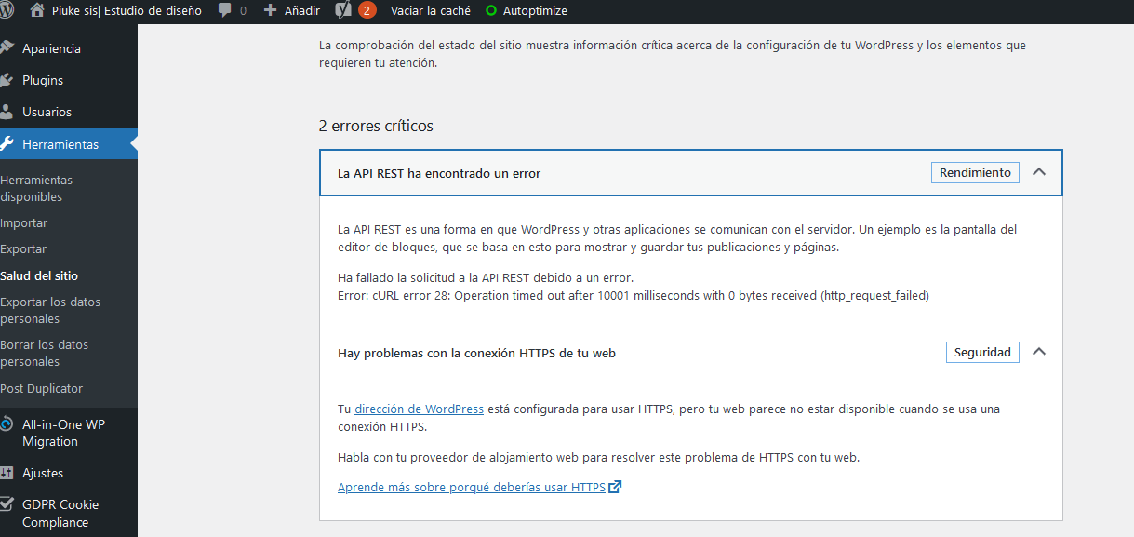Open the Añadir menu in admin bar
The width and height of the screenshot is (1134, 537).
300,11
